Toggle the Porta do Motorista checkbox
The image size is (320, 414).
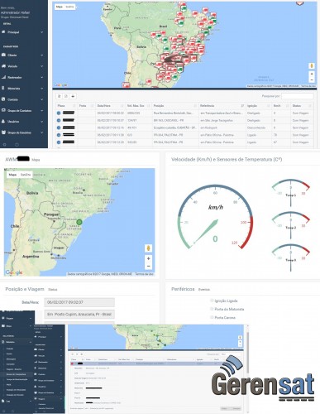212,309
